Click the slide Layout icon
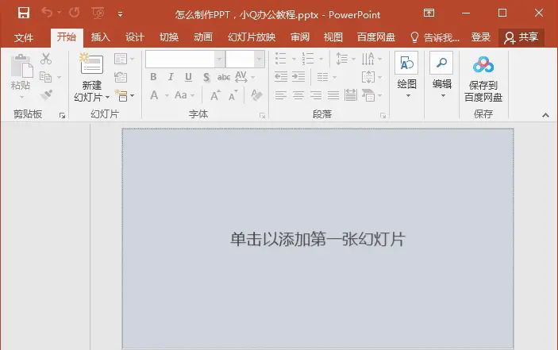This screenshot has width=558, height=350. 121,59
